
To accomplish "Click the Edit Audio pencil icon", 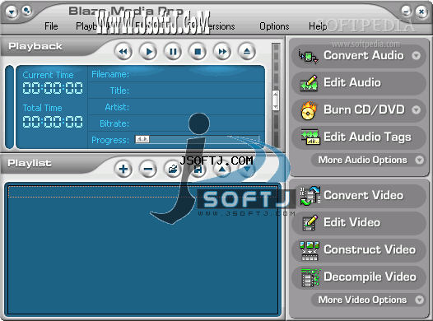I will 309,83.
